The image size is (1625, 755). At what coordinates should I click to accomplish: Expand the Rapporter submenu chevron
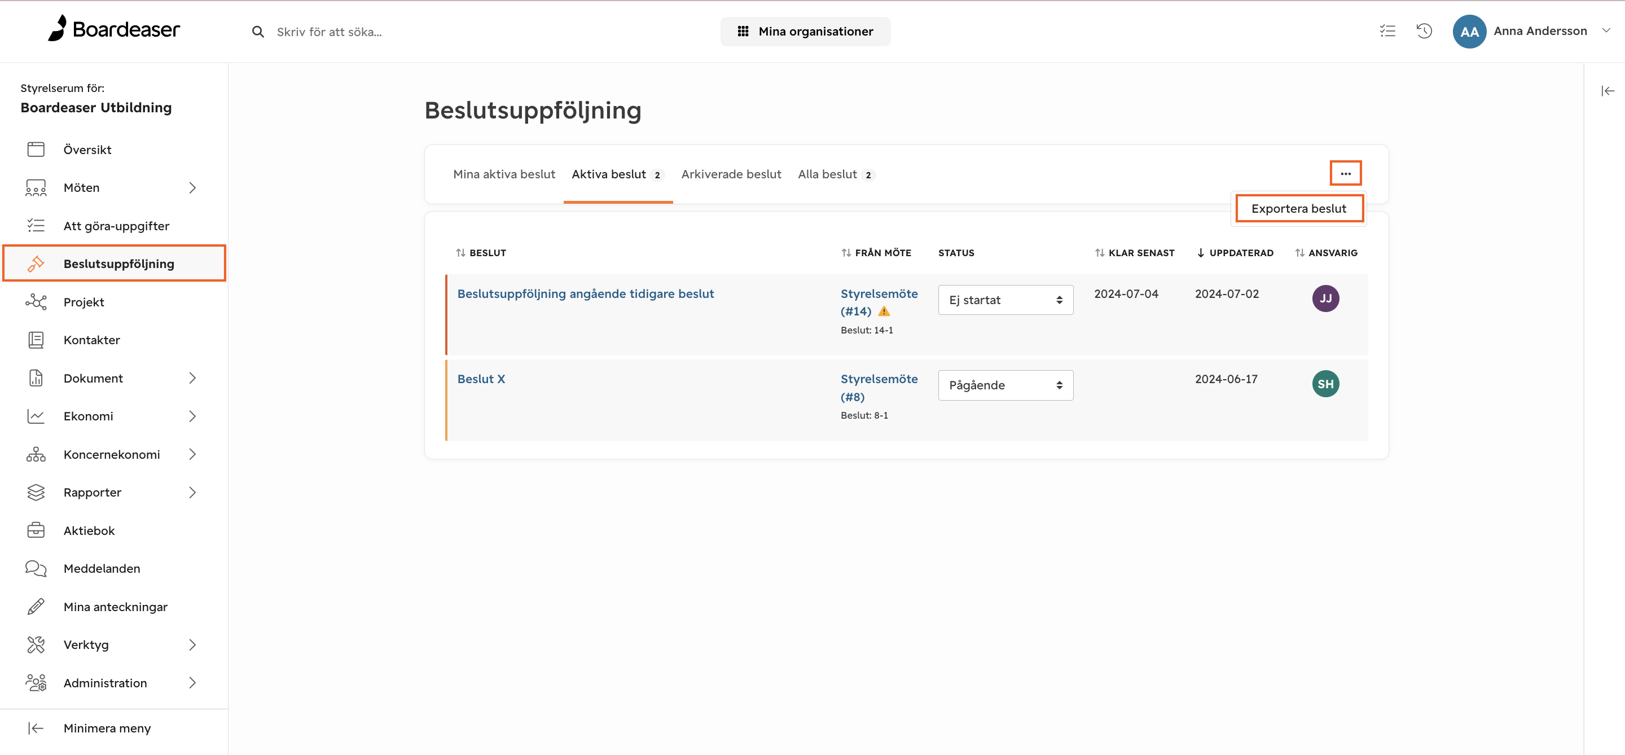[192, 493]
